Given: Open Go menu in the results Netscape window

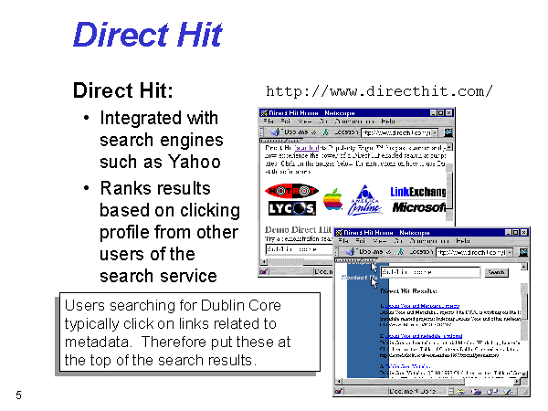Looking at the screenshot, I should click(398, 241).
